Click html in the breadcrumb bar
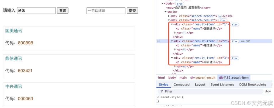Image resolution: width=274 pixels, height=108 pixels. pyautogui.click(x=161, y=78)
